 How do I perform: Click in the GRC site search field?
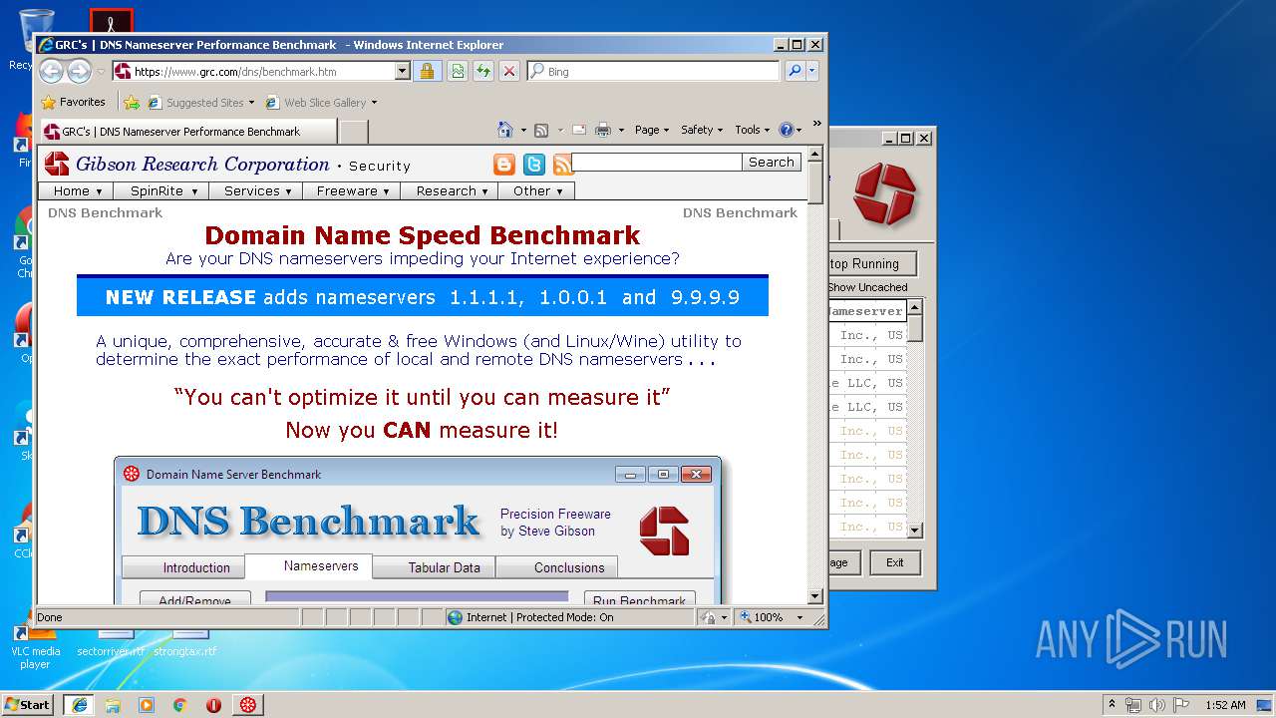coord(656,162)
